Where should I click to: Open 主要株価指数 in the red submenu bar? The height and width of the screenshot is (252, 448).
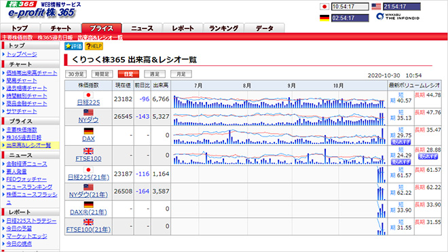[x=18, y=37]
